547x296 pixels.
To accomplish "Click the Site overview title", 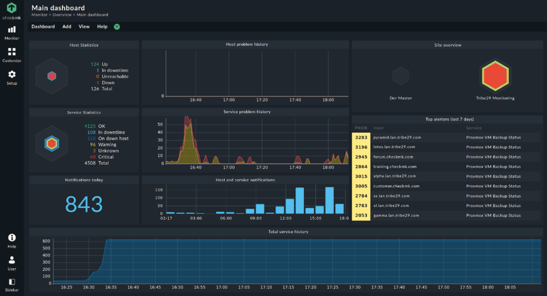I will [x=448, y=45].
